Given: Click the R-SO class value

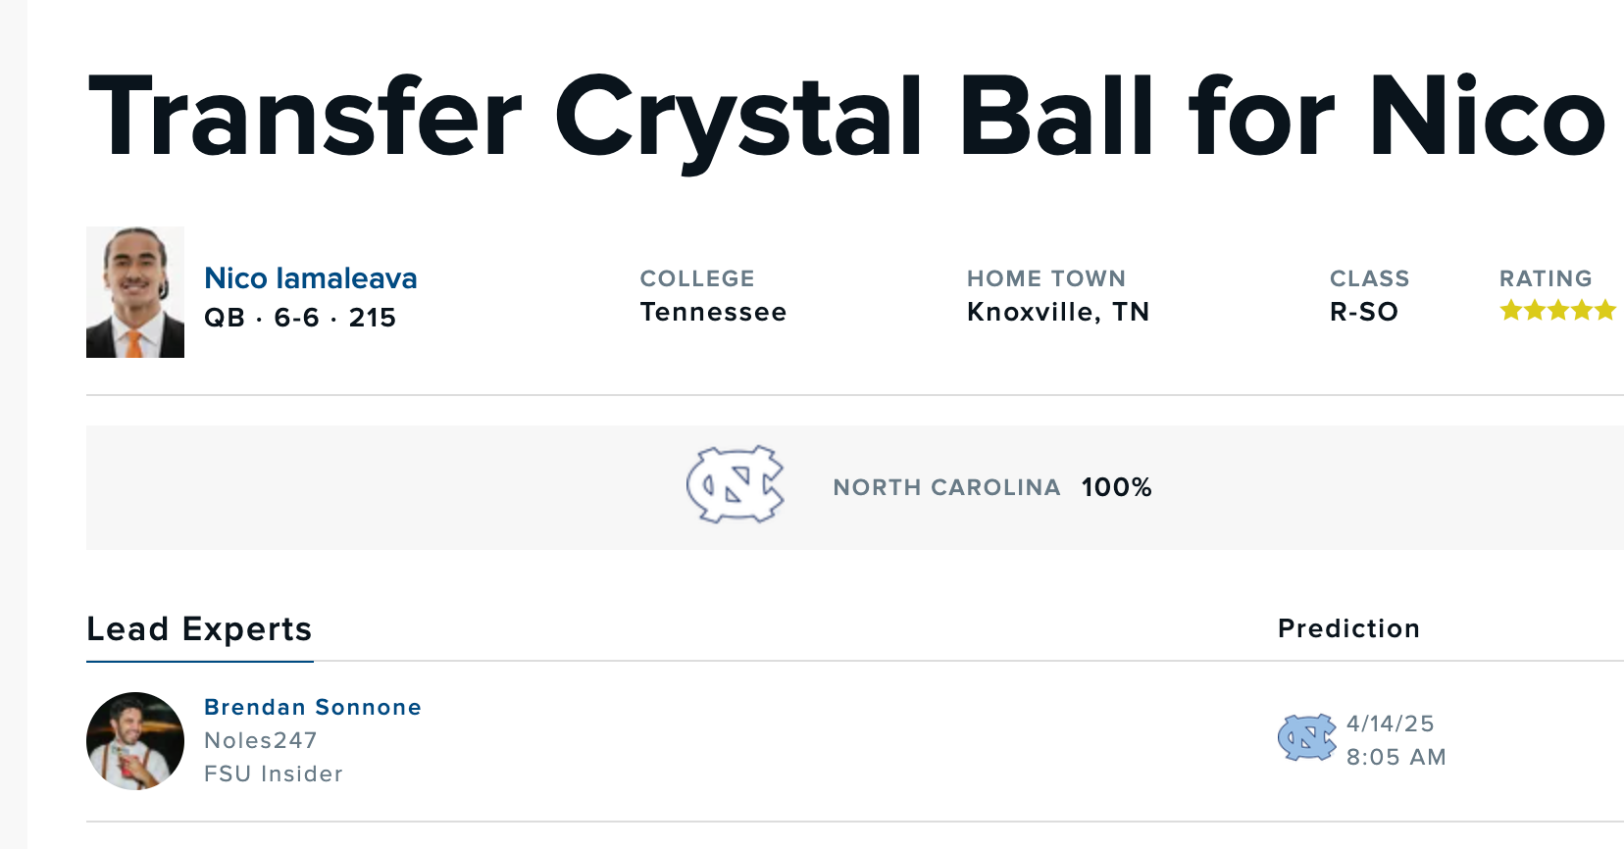Looking at the screenshot, I should pyautogui.click(x=1363, y=312).
